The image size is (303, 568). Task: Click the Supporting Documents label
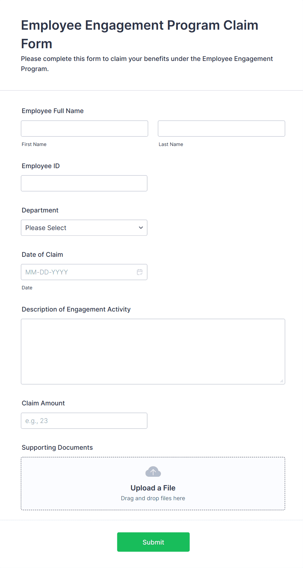click(x=57, y=447)
